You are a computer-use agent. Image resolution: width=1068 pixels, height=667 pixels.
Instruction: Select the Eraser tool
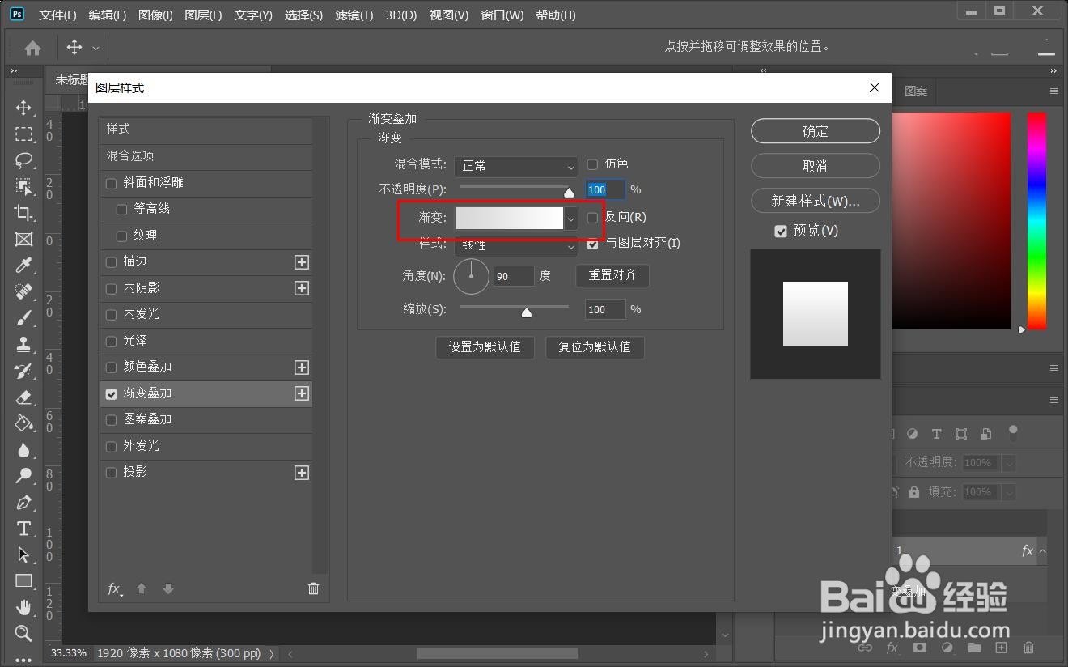[x=23, y=397]
